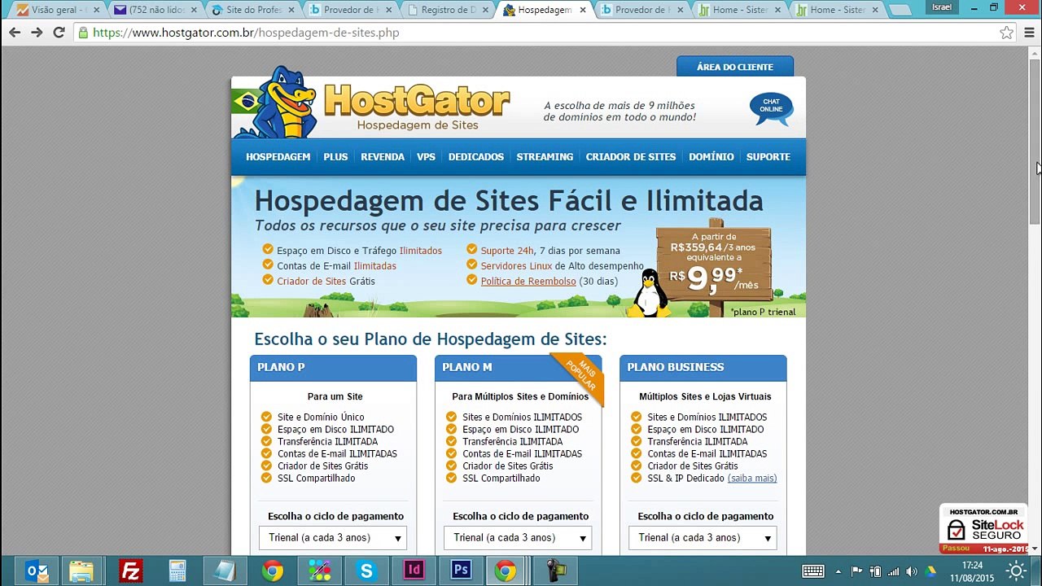Click the Ilimitadas link for e-mail accounts
Image resolution: width=1042 pixels, height=586 pixels.
(375, 266)
